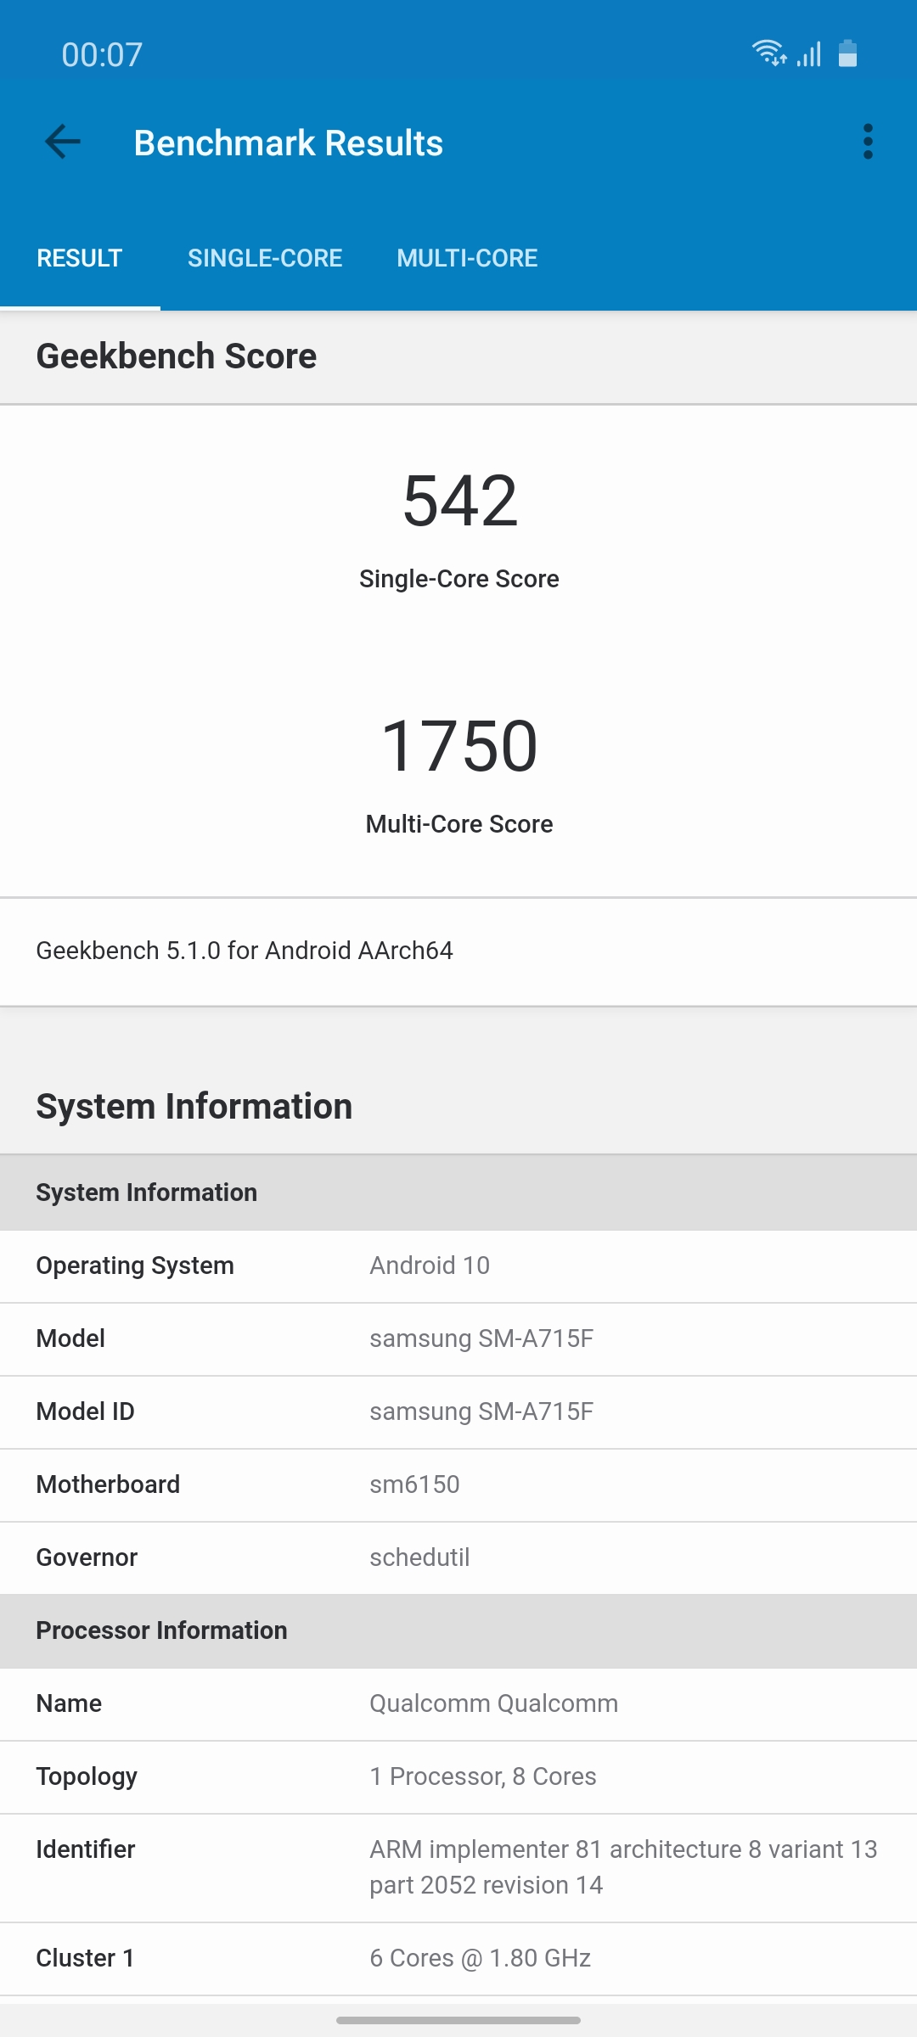Tap the Wi-Fi status icon
Viewport: 917px width, 2037px height.
(x=768, y=53)
